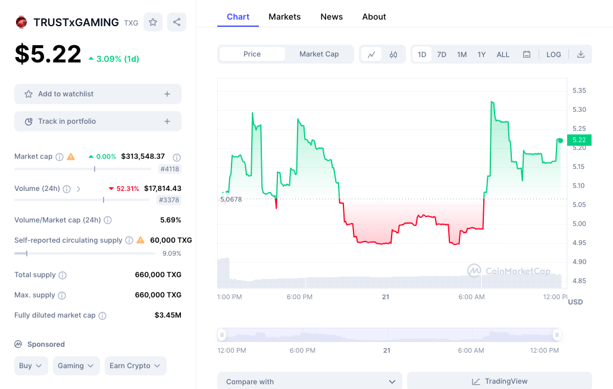Click the $17,814.43 volume value

coord(162,189)
